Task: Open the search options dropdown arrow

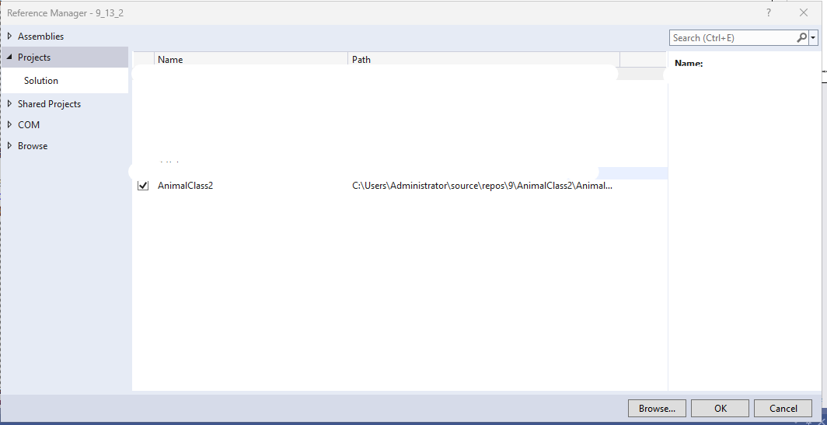Action: click(813, 38)
